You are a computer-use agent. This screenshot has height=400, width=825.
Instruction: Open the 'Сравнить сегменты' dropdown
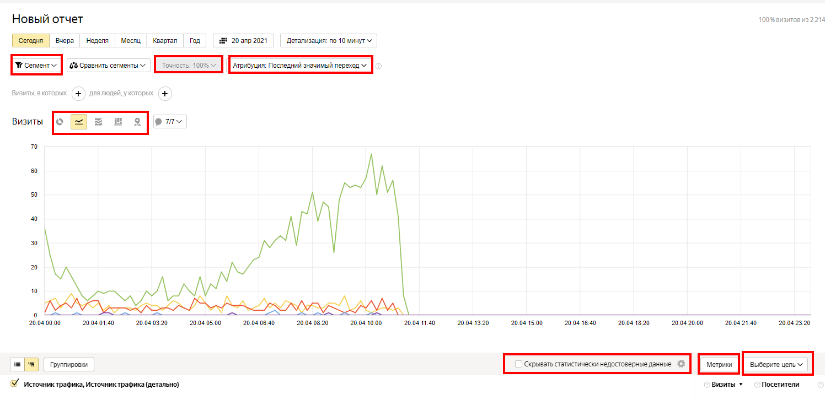tap(109, 65)
